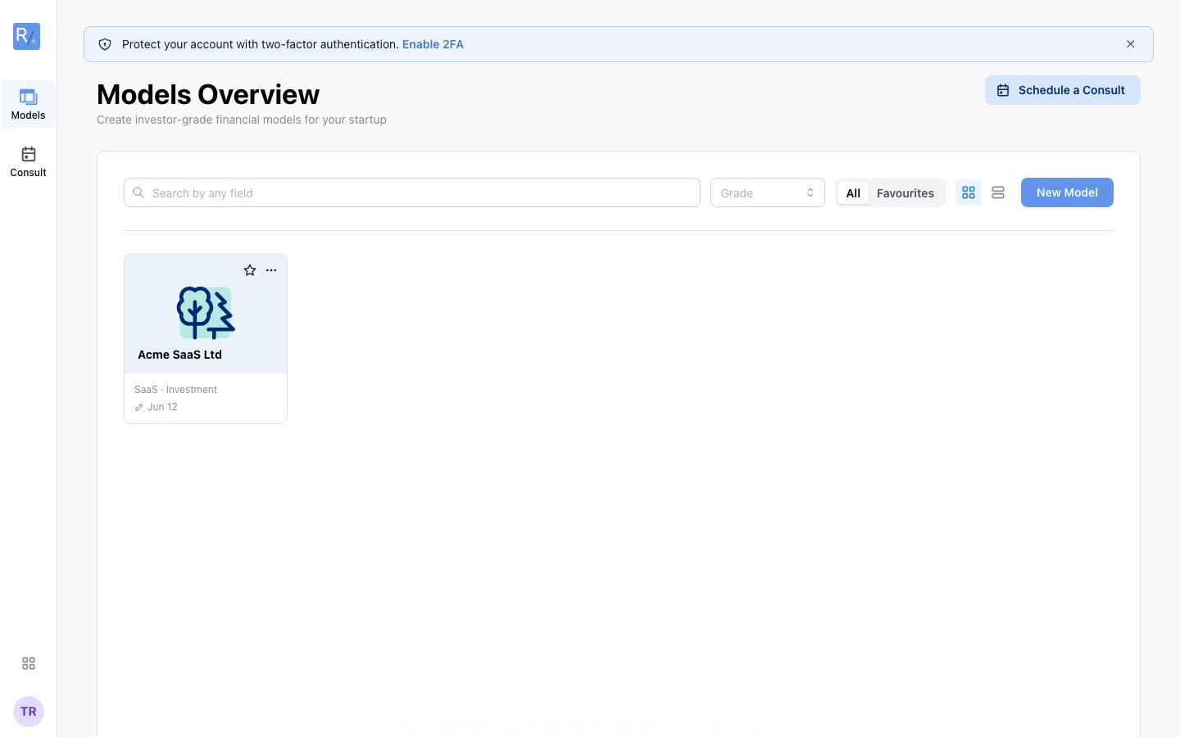The image size is (1180, 737).
Task: Switch to list view
Action: point(998,192)
